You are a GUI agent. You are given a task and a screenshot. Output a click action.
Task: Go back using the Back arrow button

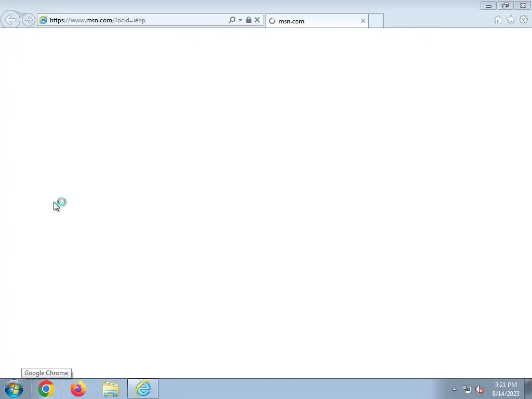pyautogui.click(x=10, y=20)
